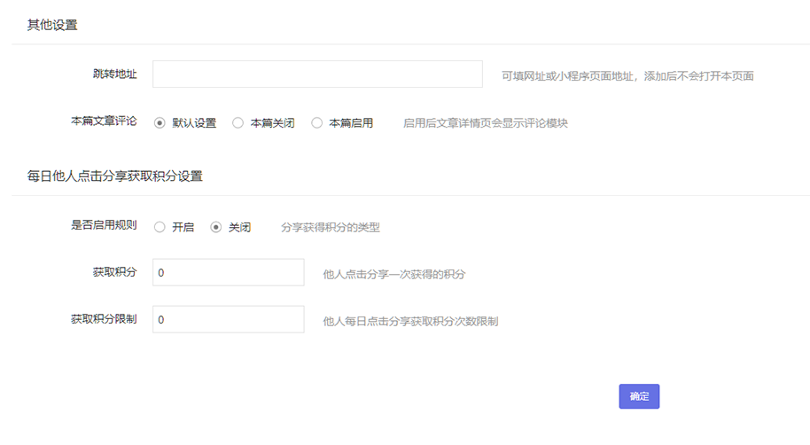Select the 默认设置 radio option
The image size is (810, 445).
[x=160, y=123]
